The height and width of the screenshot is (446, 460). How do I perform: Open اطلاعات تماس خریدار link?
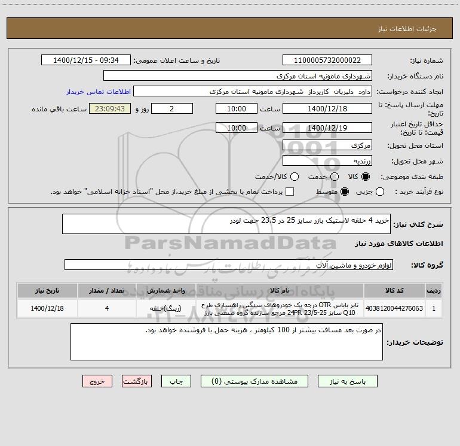pos(99,92)
